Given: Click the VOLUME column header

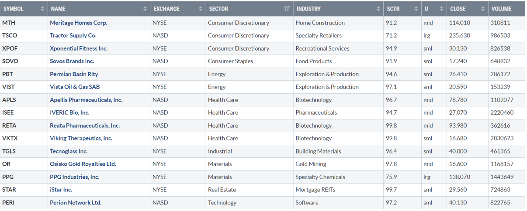Looking at the screenshot, I should [501, 9].
